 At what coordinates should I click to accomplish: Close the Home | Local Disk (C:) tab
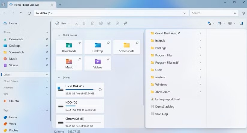(52, 5)
